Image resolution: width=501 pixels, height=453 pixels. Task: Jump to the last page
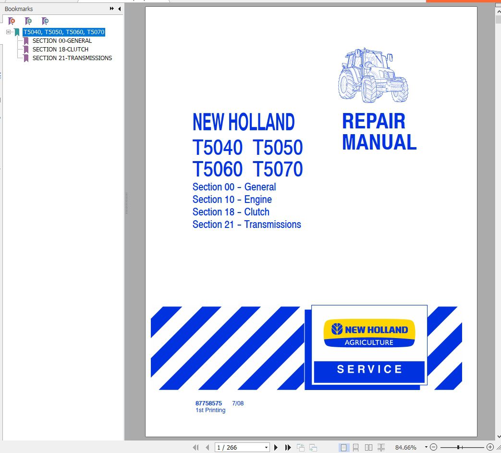click(288, 447)
